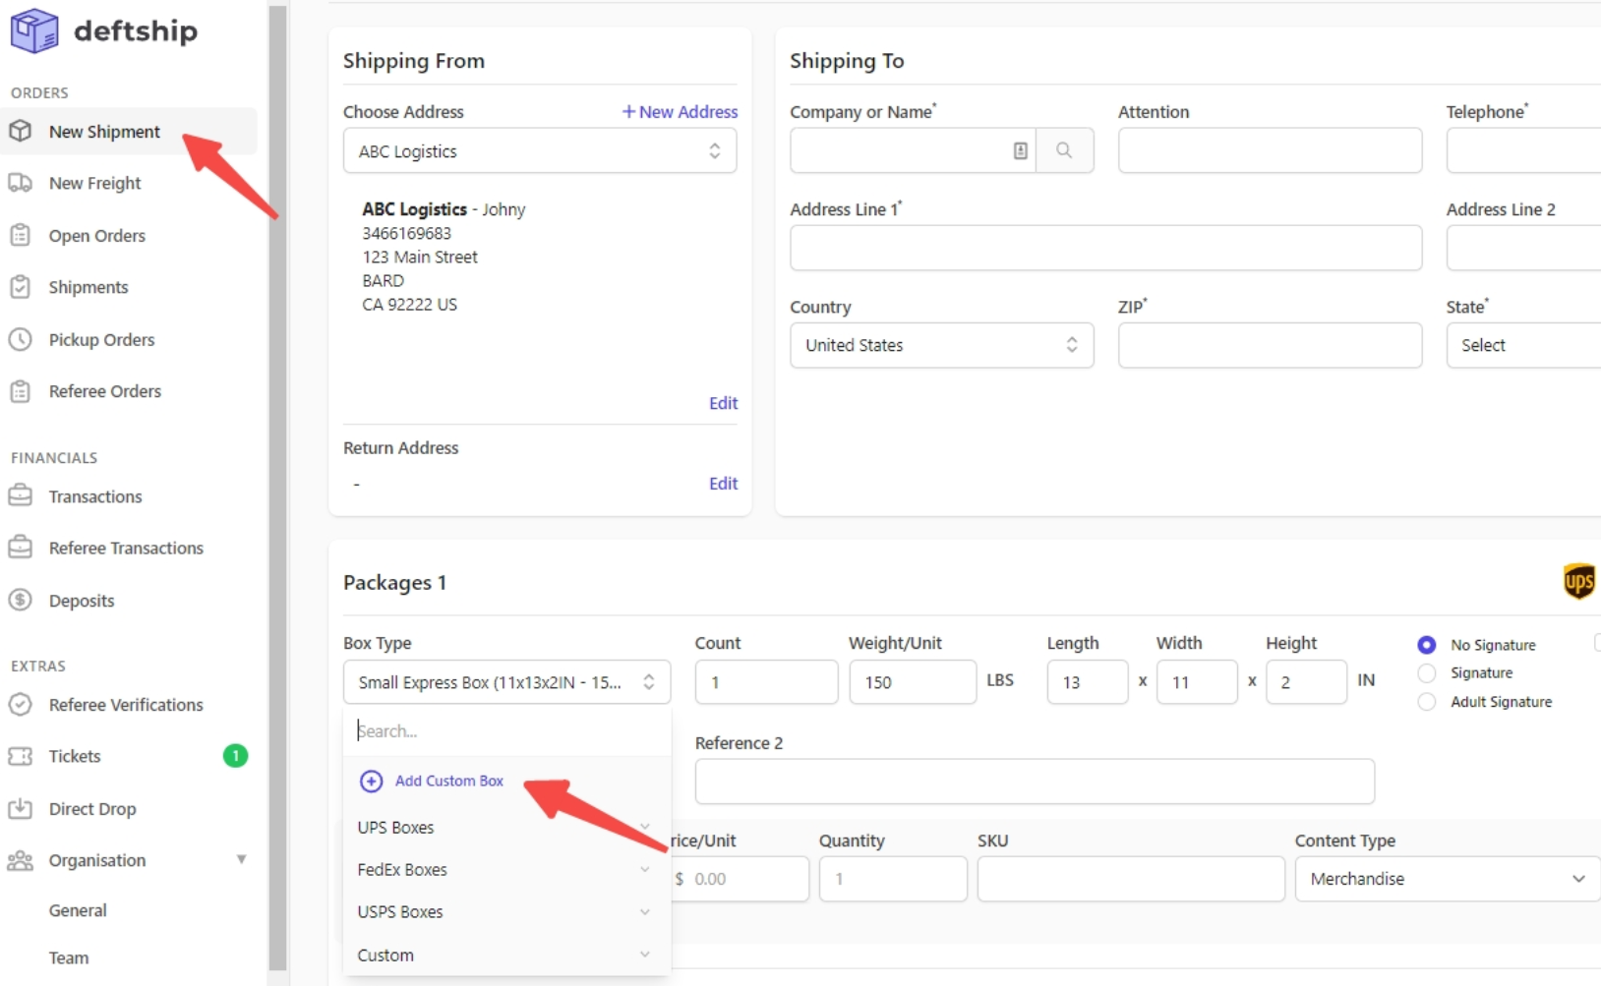Click Edit link for Return Address
1601x986 pixels.
tap(723, 484)
